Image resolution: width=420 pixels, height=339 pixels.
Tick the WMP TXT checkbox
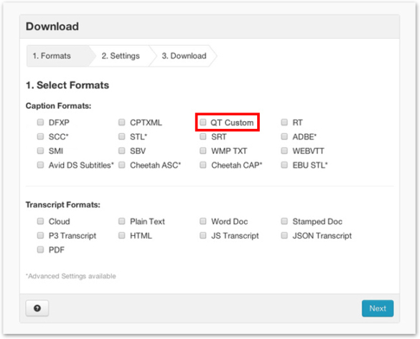click(x=203, y=151)
